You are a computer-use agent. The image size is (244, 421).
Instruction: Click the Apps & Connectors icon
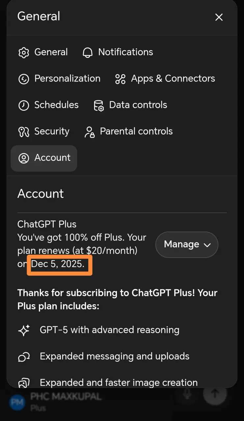(x=120, y=79)
